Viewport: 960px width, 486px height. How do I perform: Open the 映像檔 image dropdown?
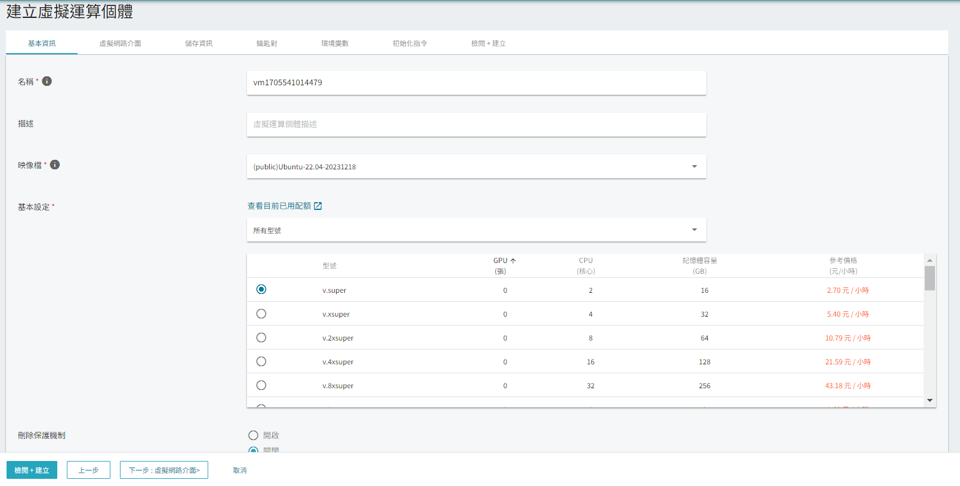pyautogui.click(x=477, y=166)
